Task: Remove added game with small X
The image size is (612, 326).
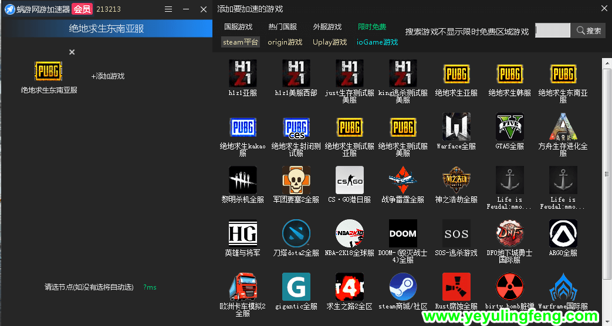Action: 72,52
